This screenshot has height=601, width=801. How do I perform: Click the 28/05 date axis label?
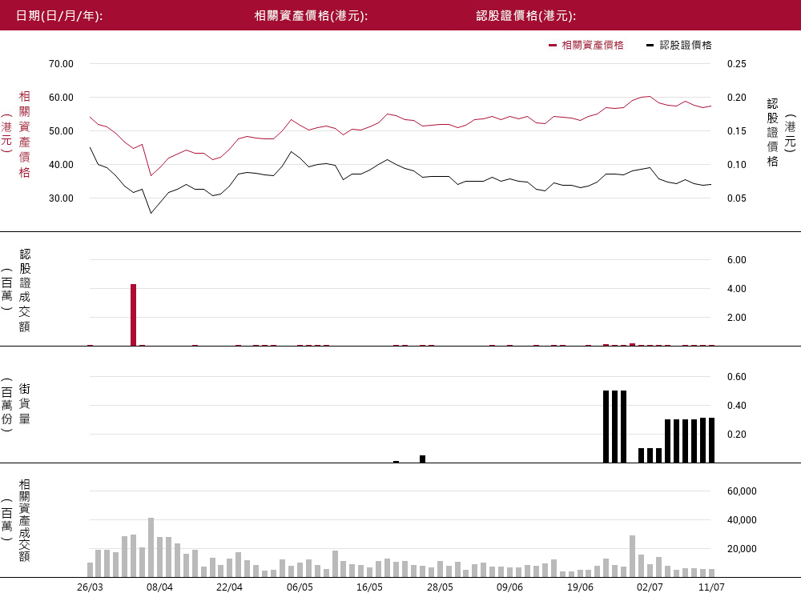coord(440,587)
